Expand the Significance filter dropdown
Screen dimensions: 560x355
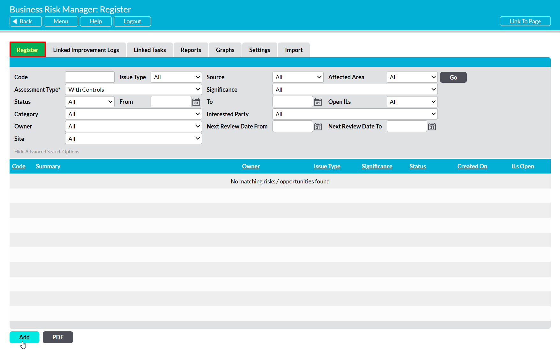(355, 89)
